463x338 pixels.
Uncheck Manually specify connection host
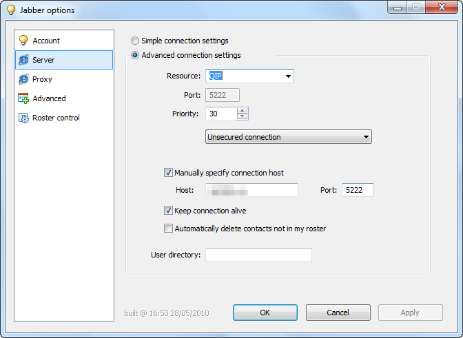pyautogui.click(x=168, y=173)
